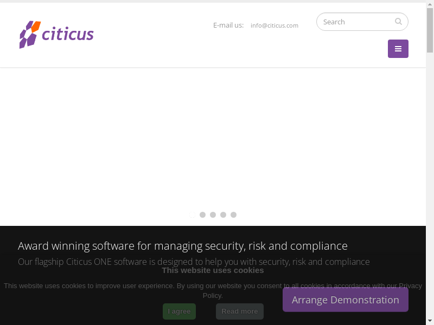Open the info@citicus.com email link

click(x=275, y=25)
